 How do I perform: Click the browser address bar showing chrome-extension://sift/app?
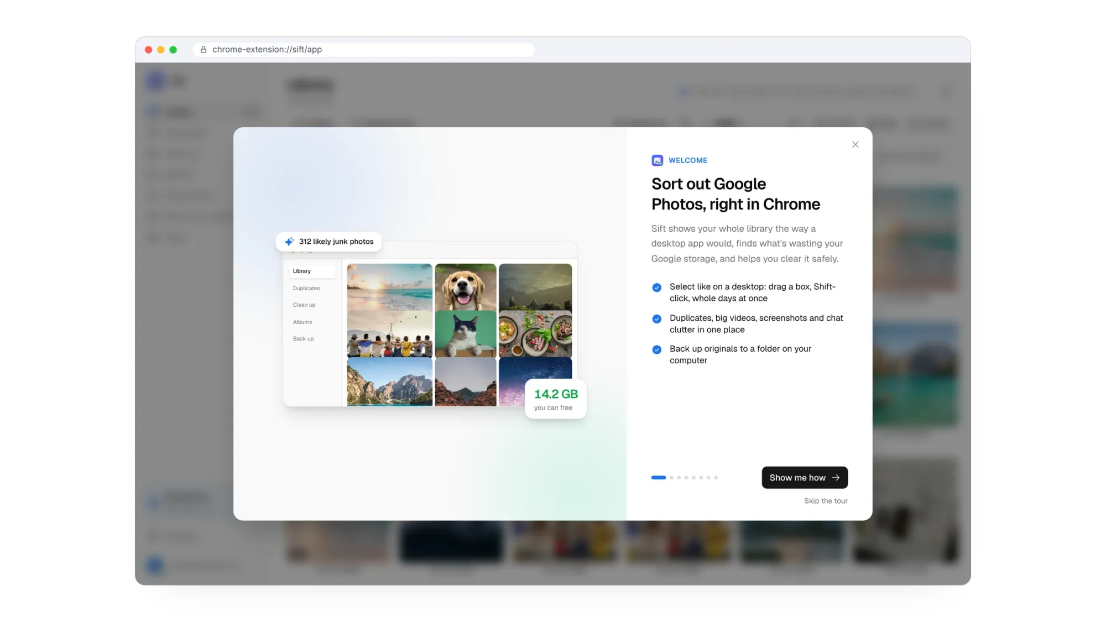click(x=364, y=50)
